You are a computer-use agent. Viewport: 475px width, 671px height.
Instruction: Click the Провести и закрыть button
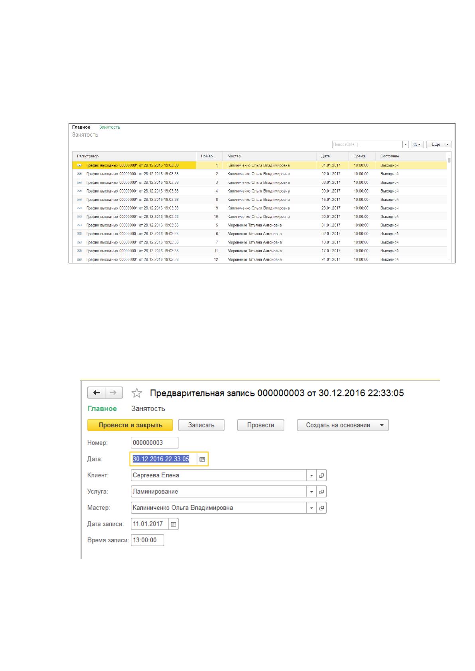(130, 425)
